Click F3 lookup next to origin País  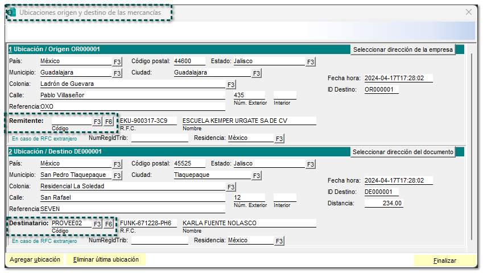click(117, 62)
